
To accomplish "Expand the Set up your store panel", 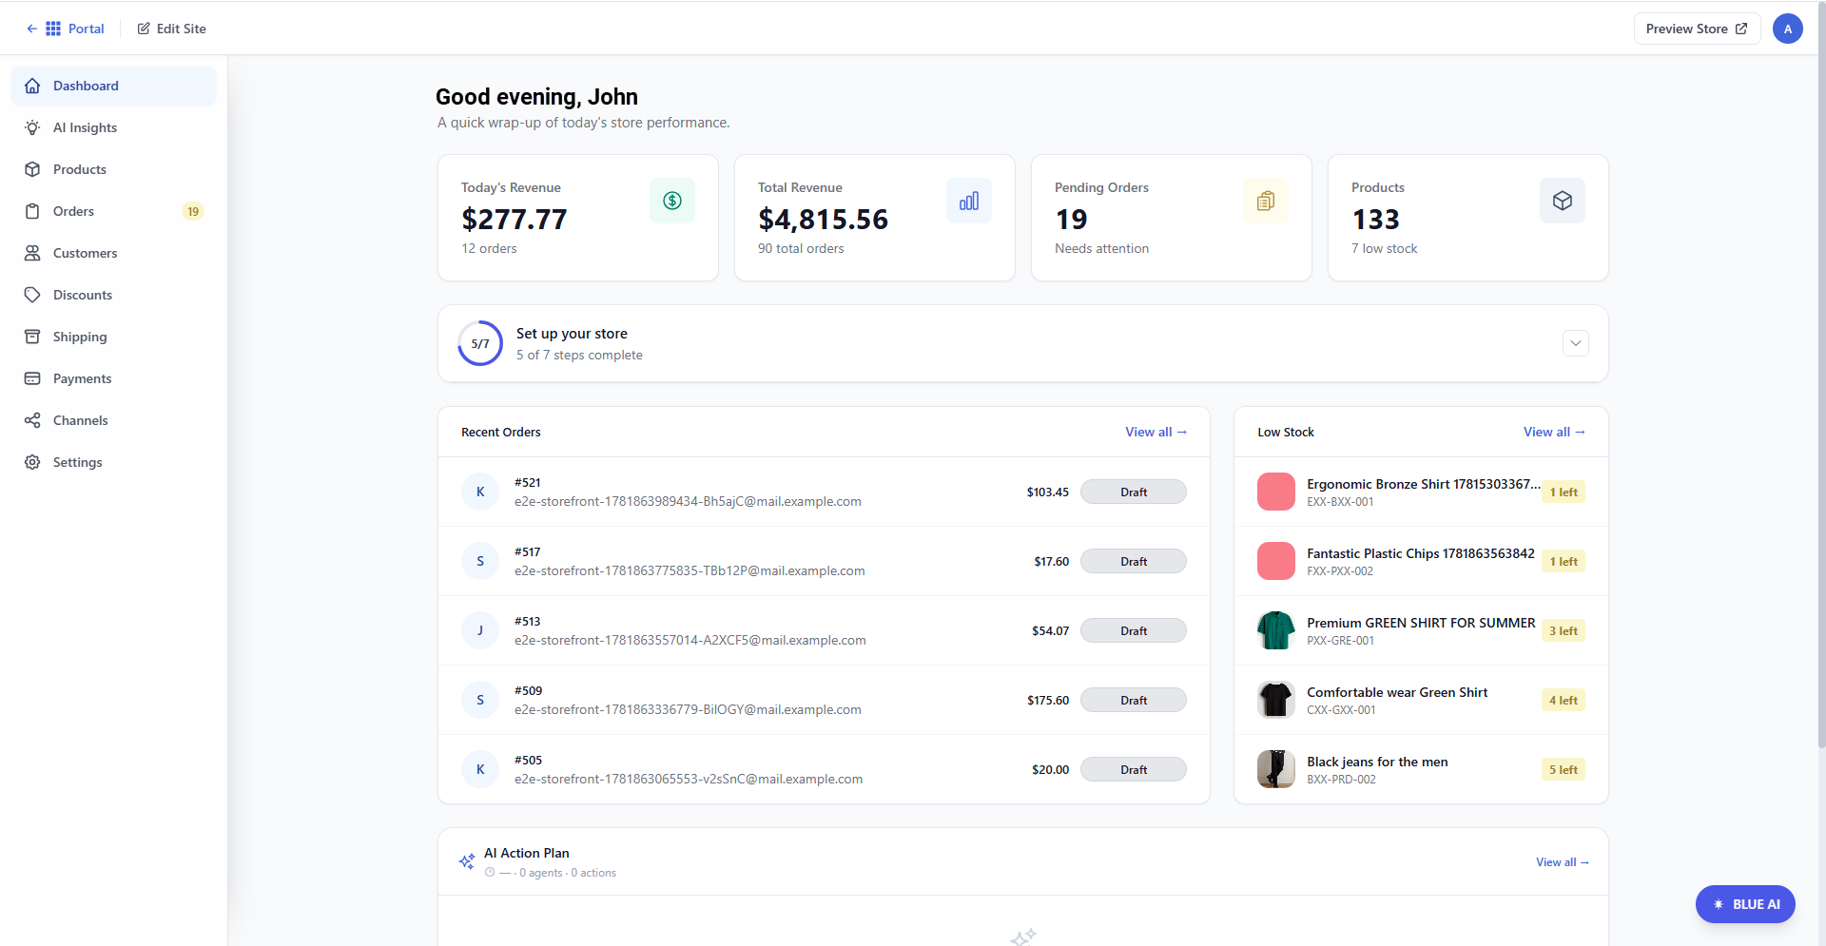I will tap(1576, 343).
